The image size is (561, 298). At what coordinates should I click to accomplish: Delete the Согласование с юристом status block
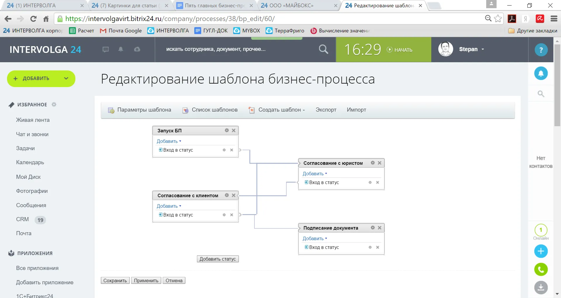click(380, 163)
